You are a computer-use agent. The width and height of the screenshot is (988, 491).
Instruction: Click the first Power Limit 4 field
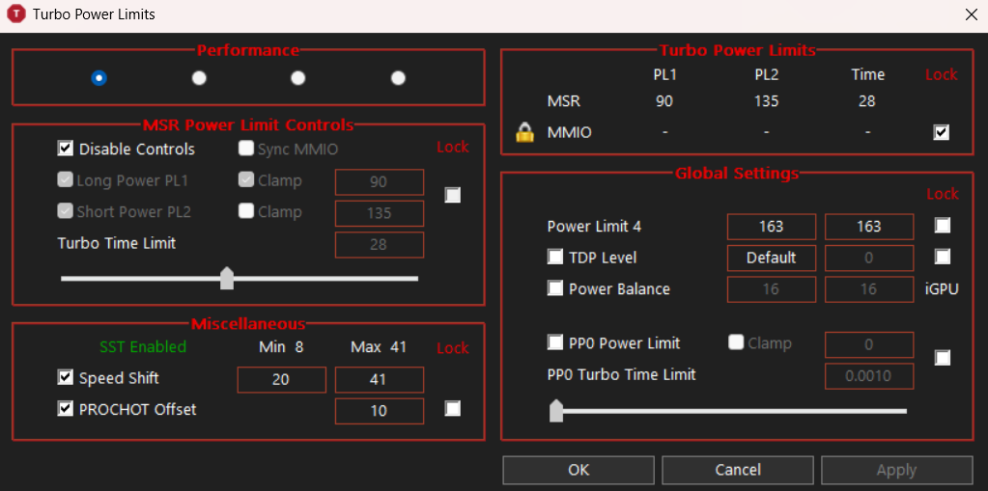point(772,227)
